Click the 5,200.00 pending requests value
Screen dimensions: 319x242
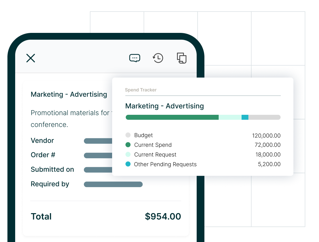click(269, 164)
